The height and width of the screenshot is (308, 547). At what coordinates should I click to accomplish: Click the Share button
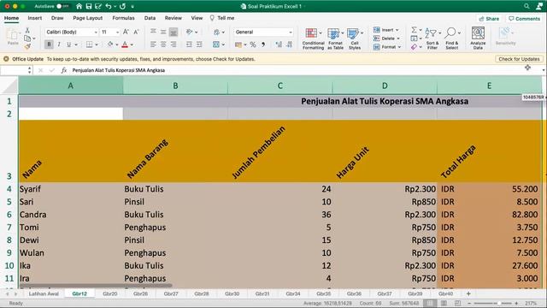[x=489, y=19]
